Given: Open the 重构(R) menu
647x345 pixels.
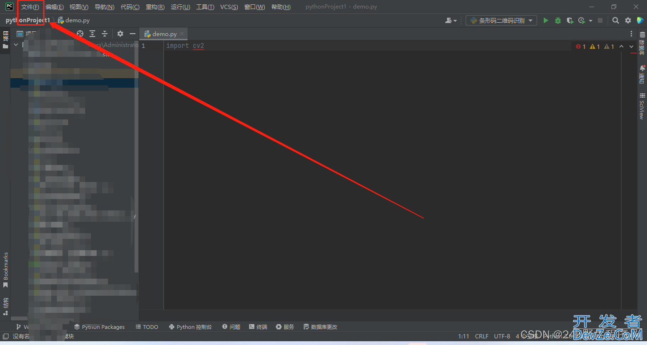Looking at the screenshot, I should pyautogui.click(x=155, y=7).
